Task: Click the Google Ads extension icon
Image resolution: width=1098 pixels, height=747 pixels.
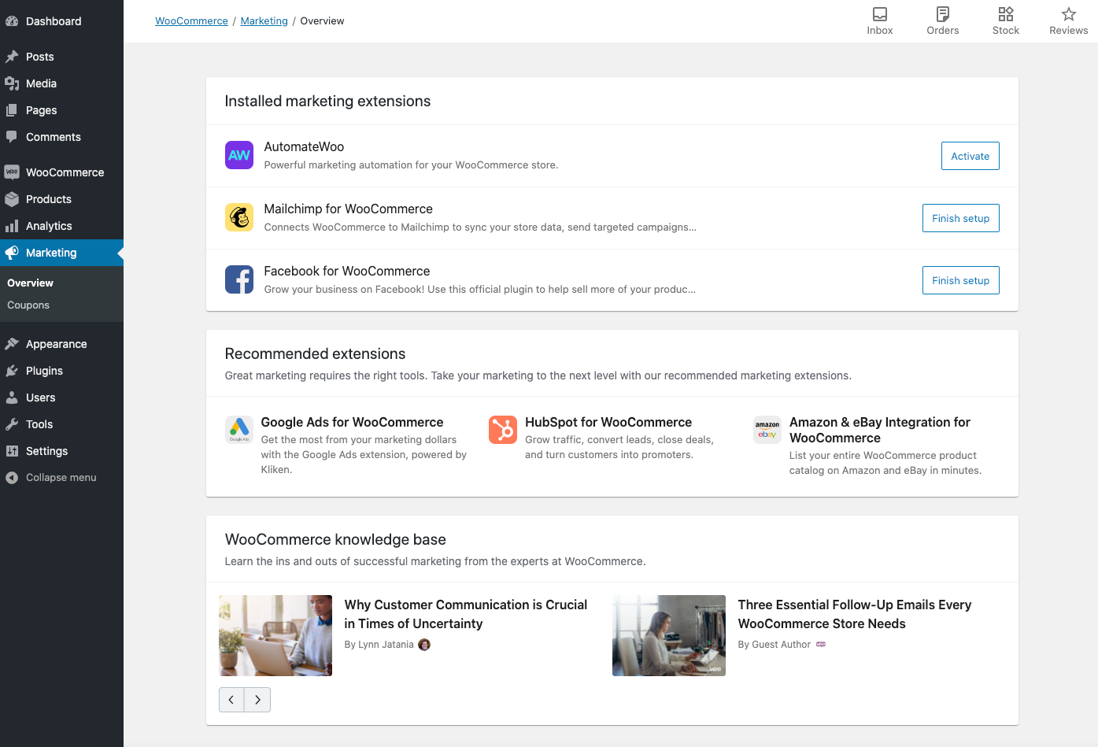Action: [x=239, y=430]
